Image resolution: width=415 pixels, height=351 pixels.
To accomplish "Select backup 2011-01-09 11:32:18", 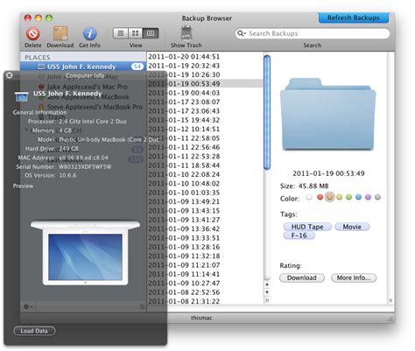I will tap(184, 256).
